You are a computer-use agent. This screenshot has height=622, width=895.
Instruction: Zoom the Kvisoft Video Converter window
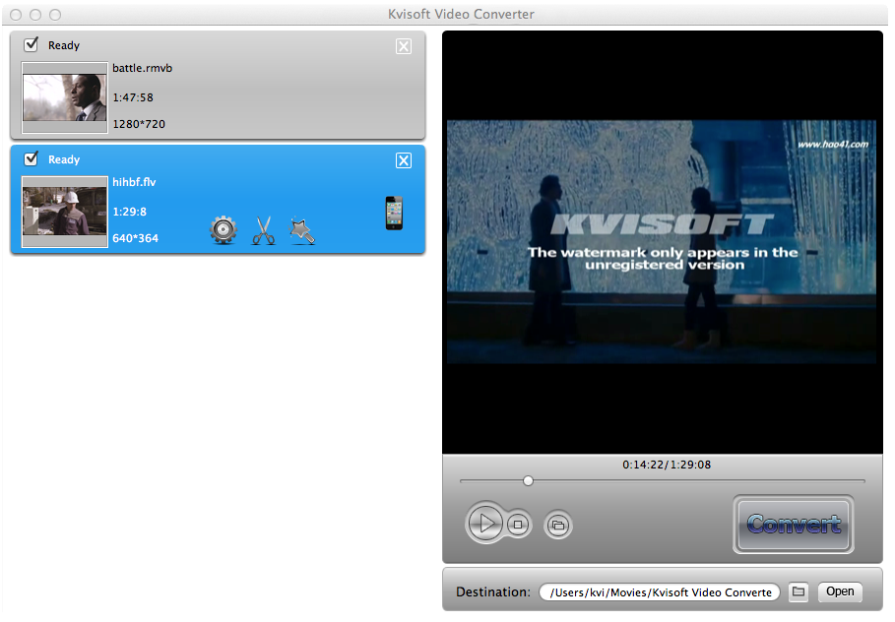55,14
